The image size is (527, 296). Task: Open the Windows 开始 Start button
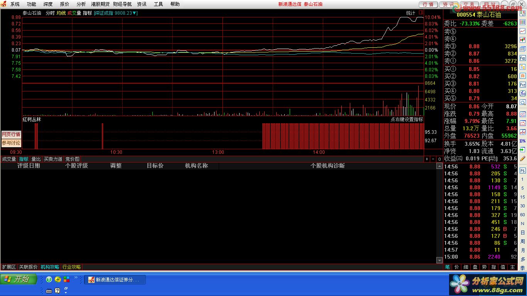click(x=19, y=279)
